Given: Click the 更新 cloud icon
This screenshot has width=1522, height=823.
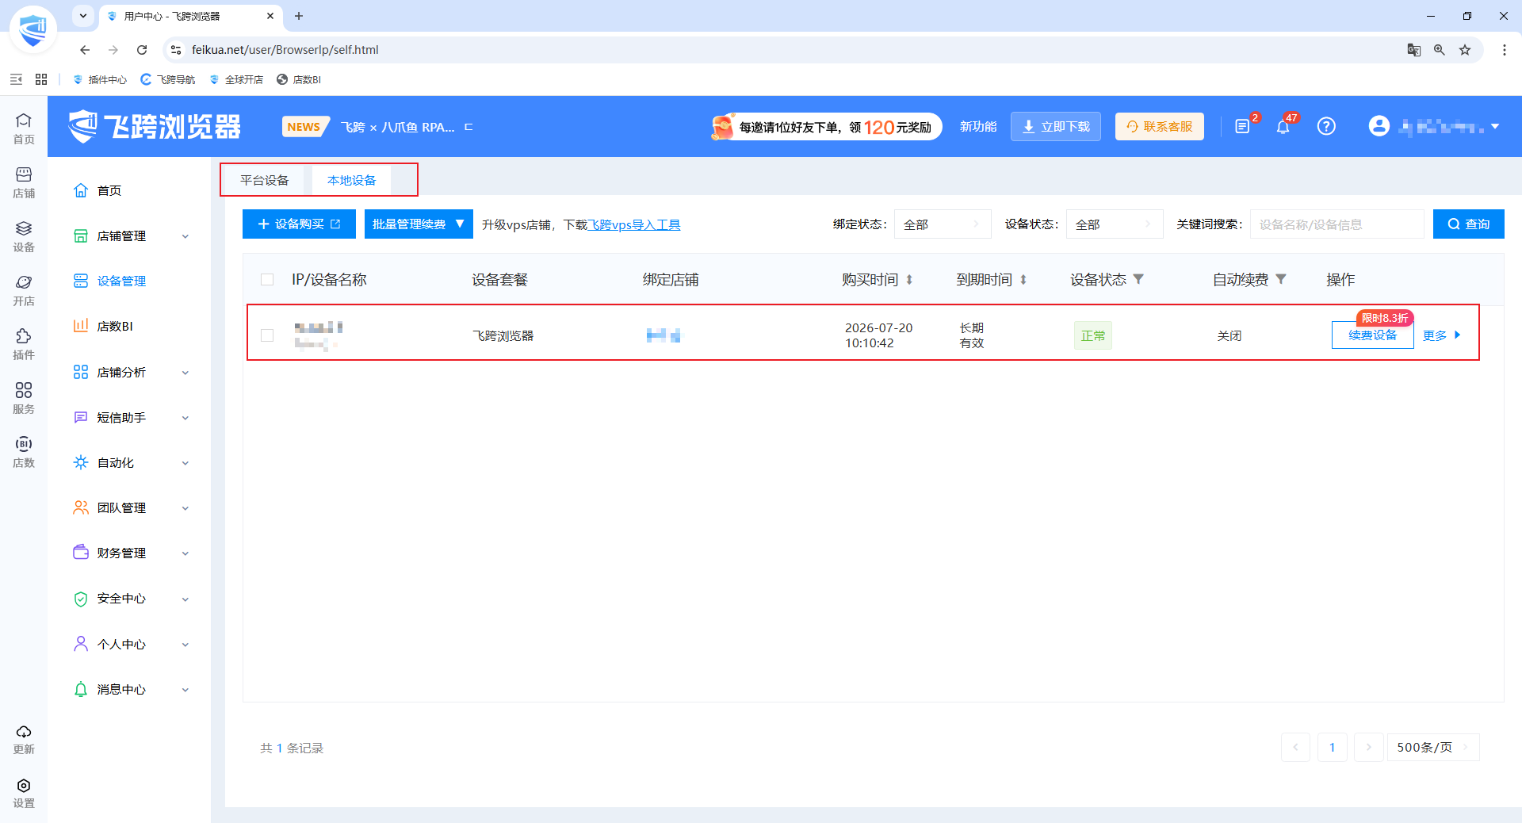Looking at the screenshot, I should point(24,739).
